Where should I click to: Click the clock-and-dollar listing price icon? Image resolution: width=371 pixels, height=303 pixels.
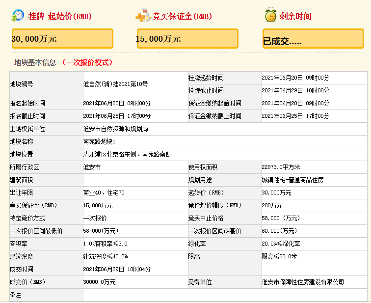(18, 16)
